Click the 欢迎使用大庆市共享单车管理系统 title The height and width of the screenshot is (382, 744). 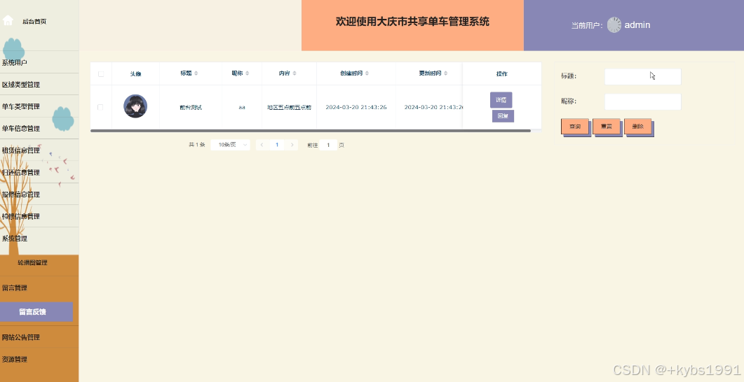pyautogui.click(x=412, y=21)
